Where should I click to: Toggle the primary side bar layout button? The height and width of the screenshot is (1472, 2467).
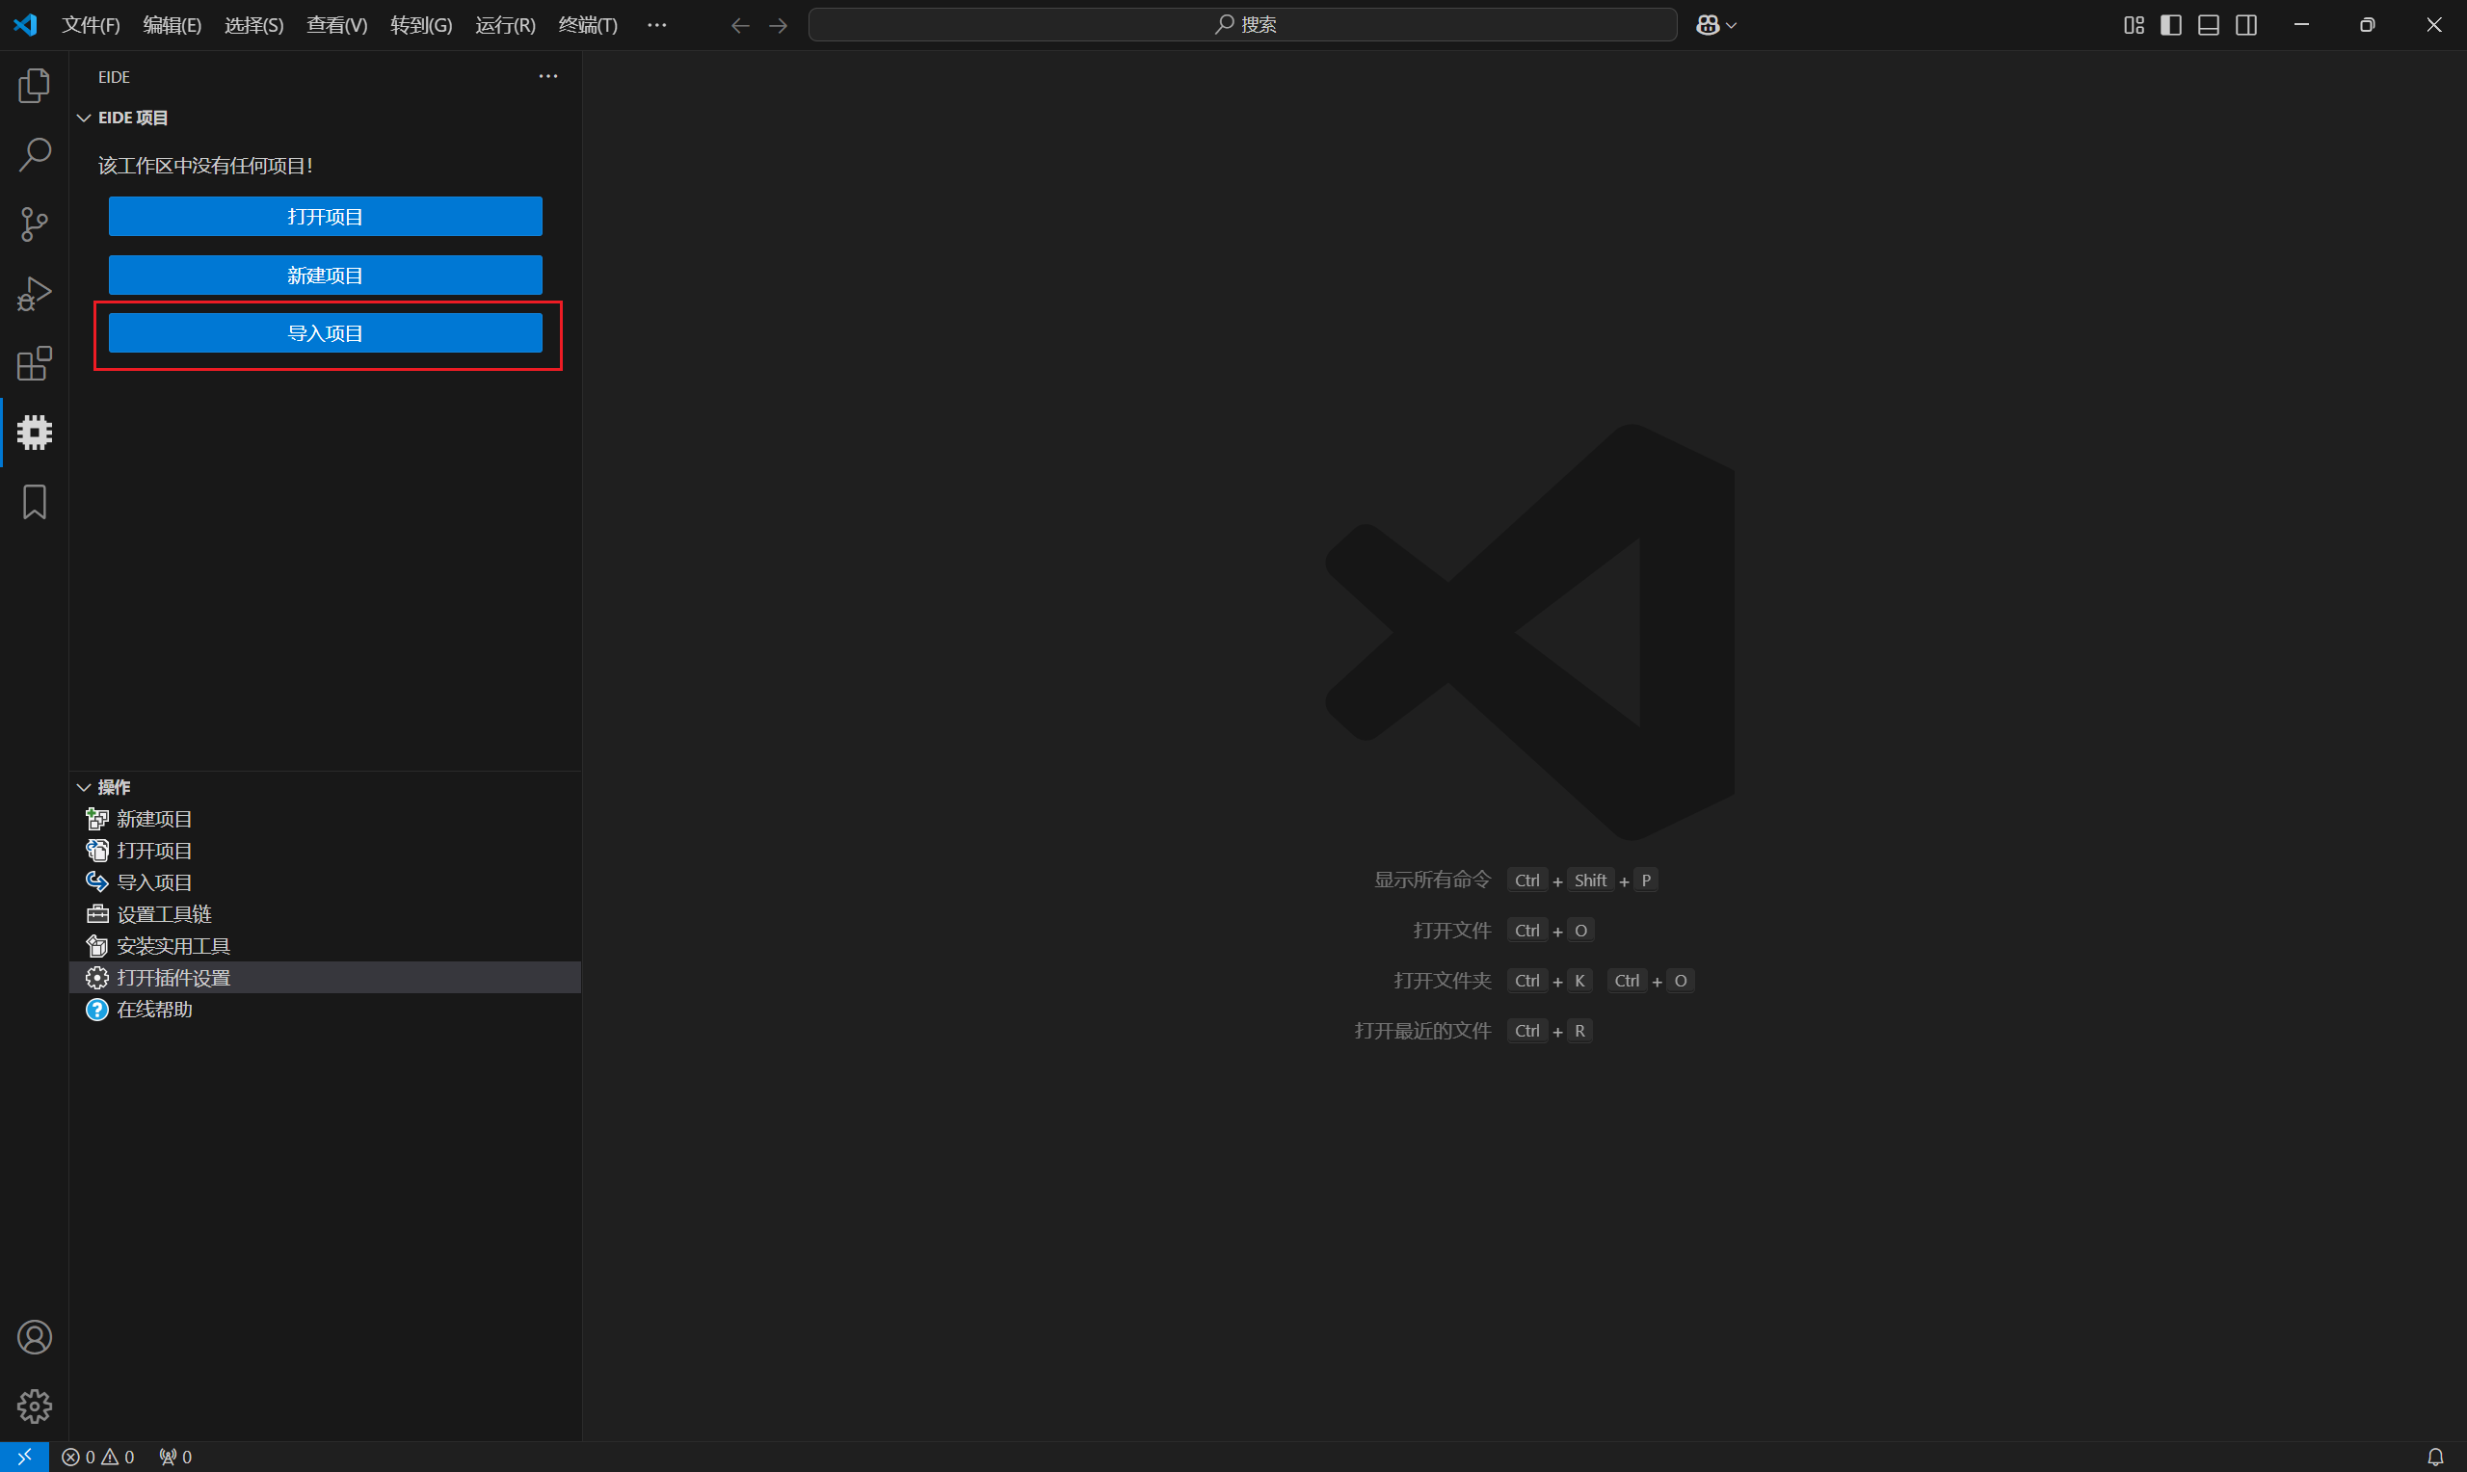(2170, 25)
